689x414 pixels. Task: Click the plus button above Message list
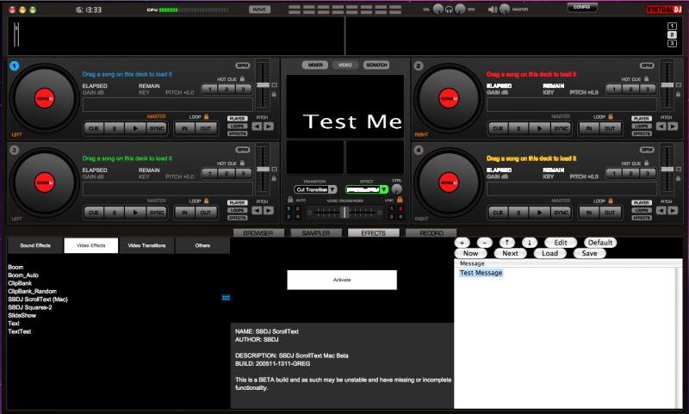pos(462,243)
